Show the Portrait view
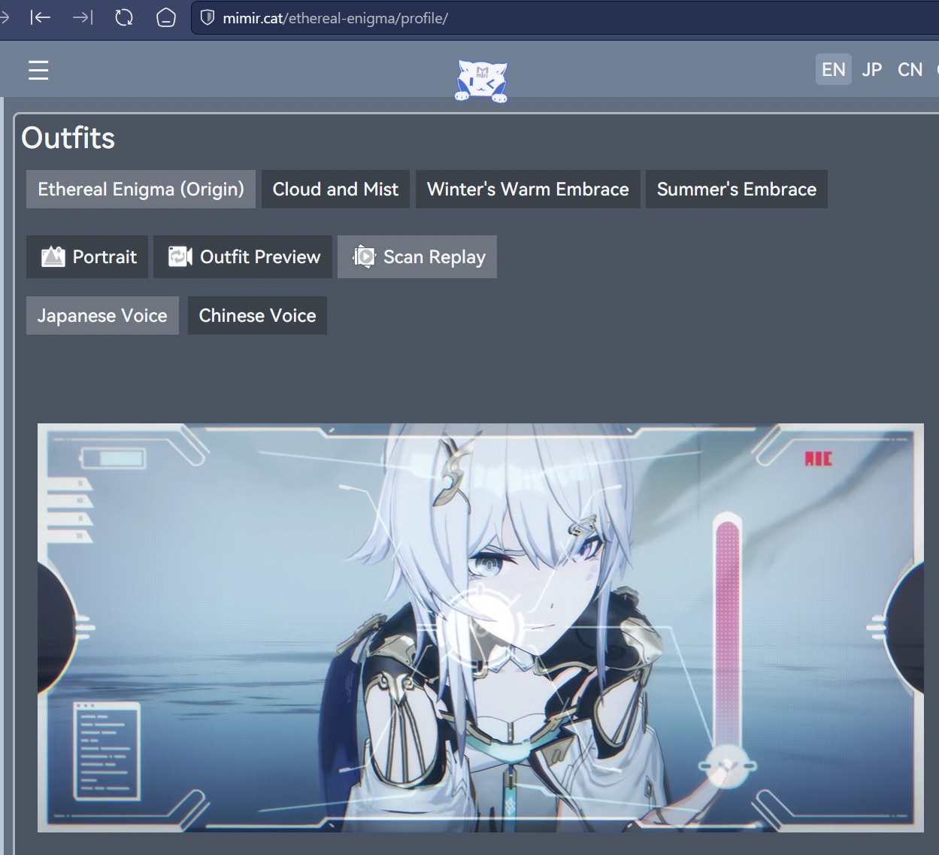939x855 pixels. (x=89, y=256)
